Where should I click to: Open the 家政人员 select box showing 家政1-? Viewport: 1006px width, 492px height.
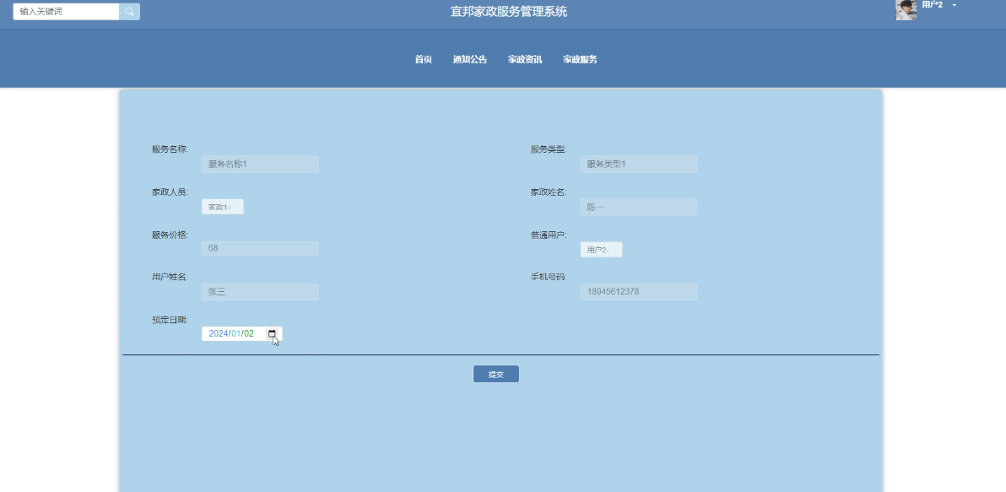223,207
